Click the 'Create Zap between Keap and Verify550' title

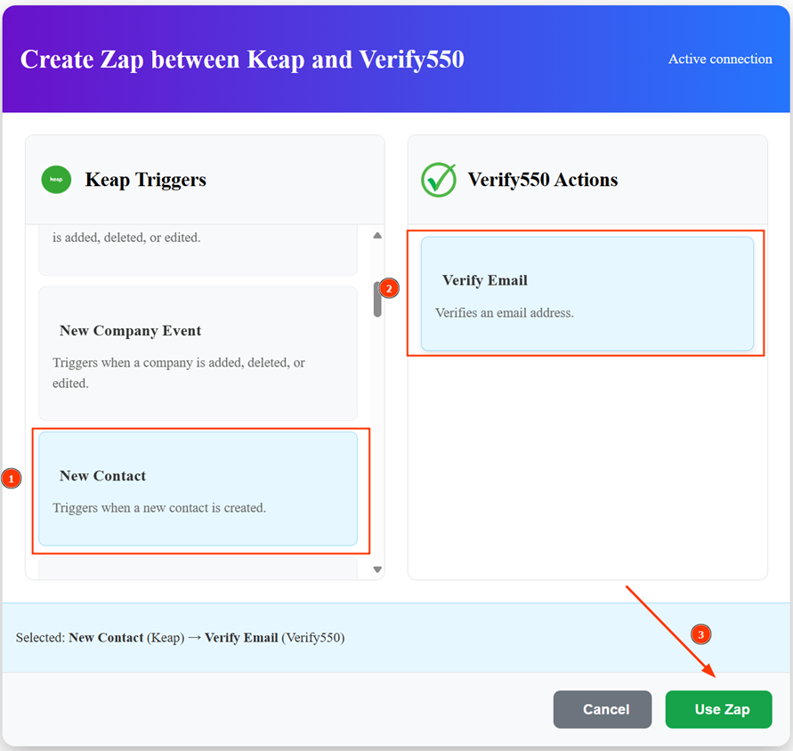[242, 60]
